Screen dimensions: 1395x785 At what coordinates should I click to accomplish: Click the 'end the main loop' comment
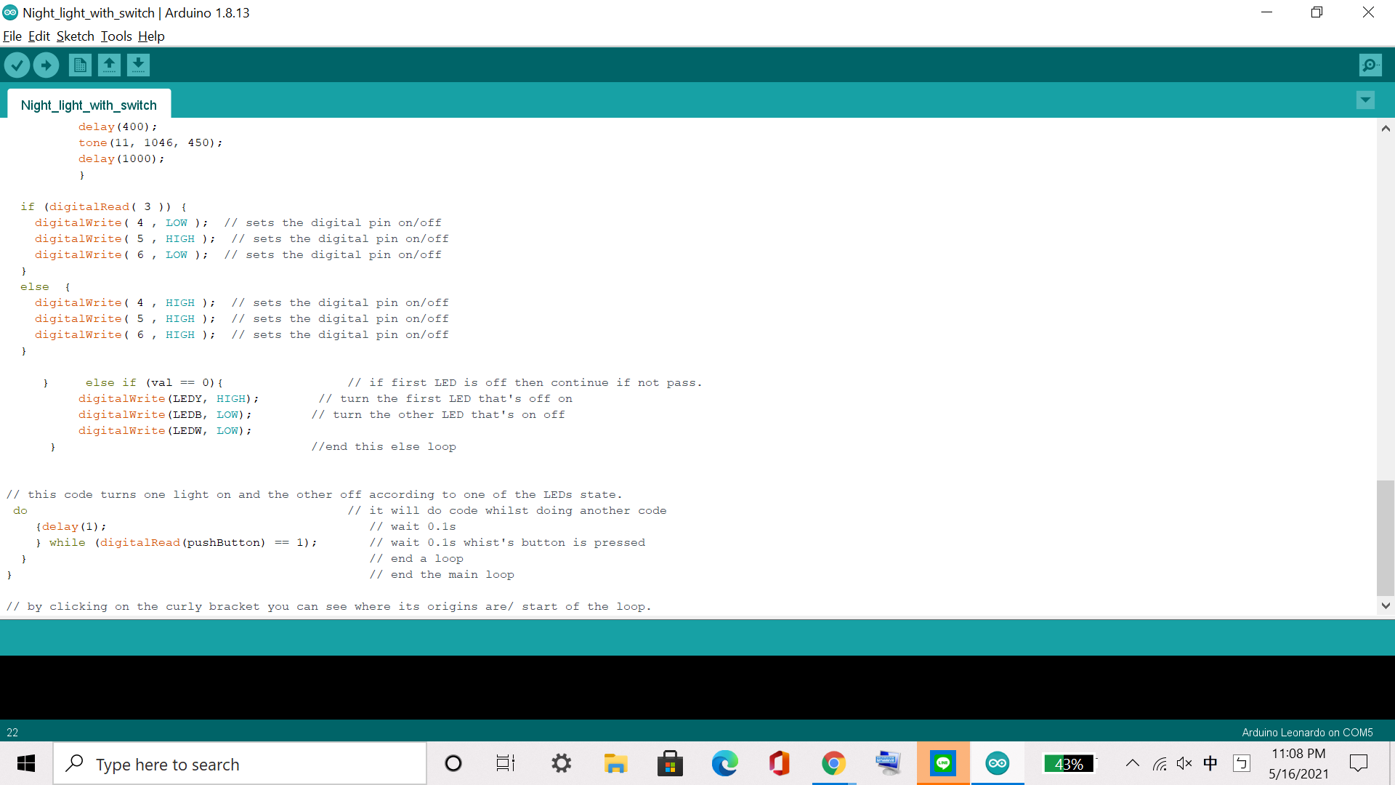[x=442, y=574]
